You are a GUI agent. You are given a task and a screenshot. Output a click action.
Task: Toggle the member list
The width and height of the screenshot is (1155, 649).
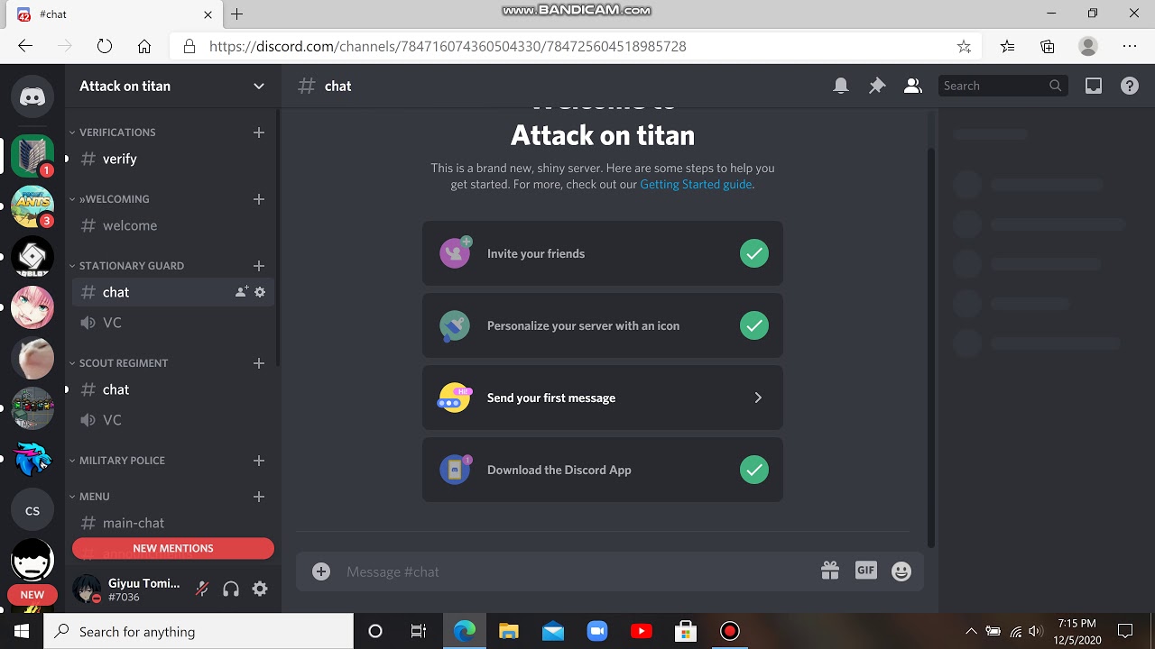click(913, 86)
